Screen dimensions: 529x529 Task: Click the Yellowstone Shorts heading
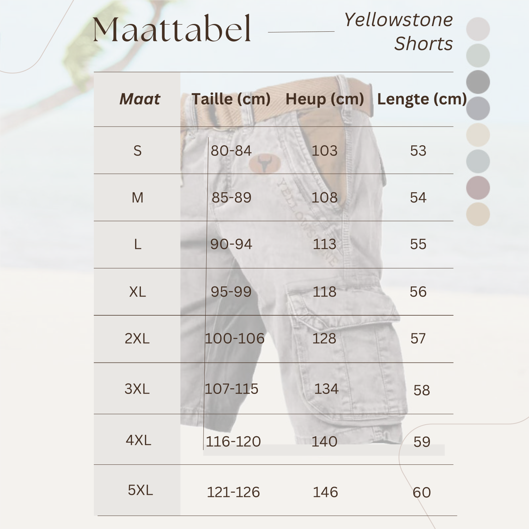(399, 32)
